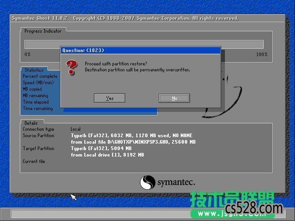This screenshot has width=295, height=221.
Task: Click the Local connection value
Action: tap(76, 129)
